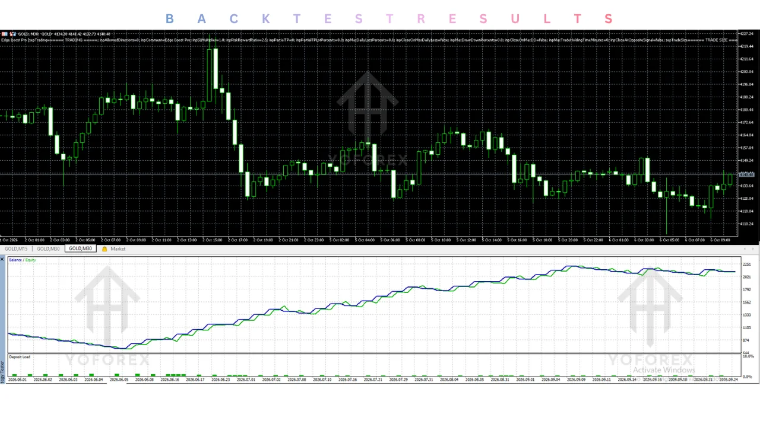The width and height of the screenshot is (760, 427).
Task: Click the 2026.07.29 date label
Action: tap(398, 380)
